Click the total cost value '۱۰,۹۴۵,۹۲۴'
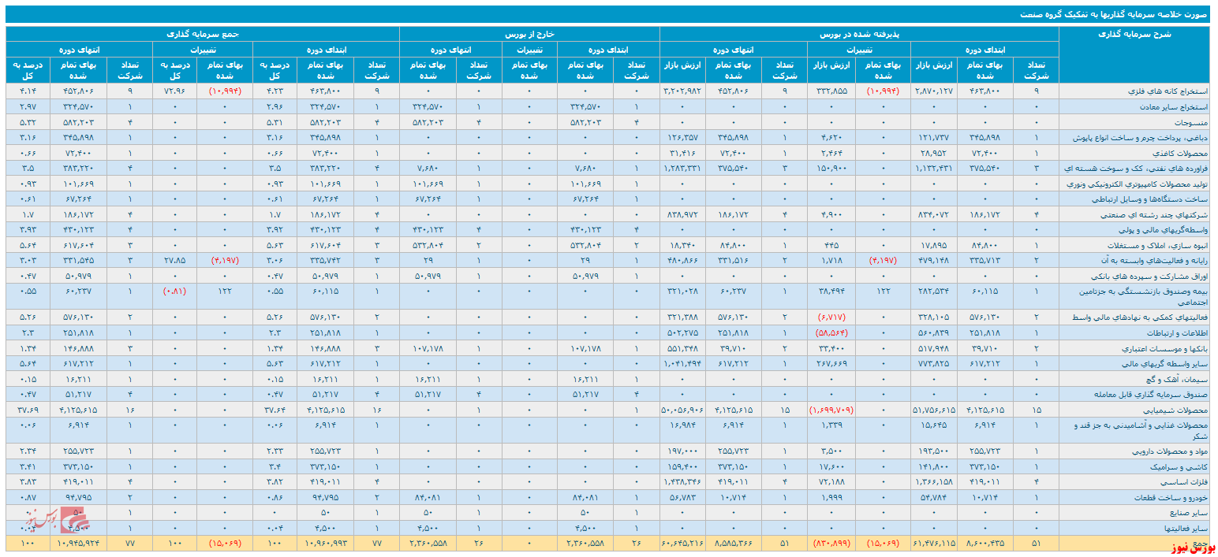This screenshot has width=1218, height=557. (x=77, y=544)
